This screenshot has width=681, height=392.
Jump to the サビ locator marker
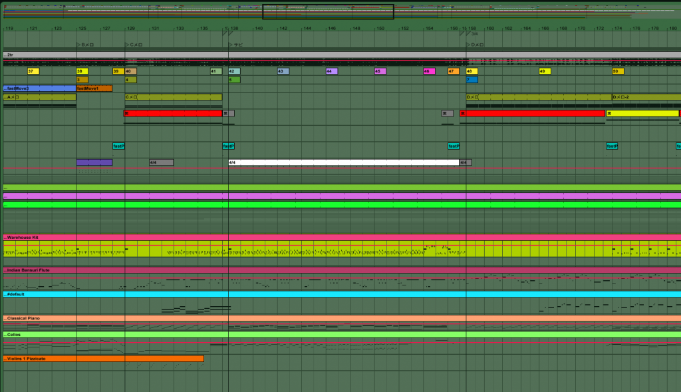pyautogui.click(x=231, y=45)
